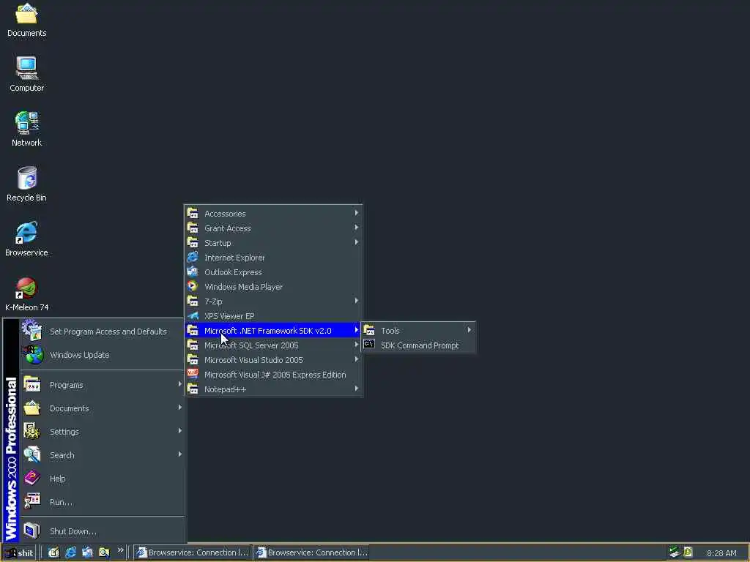Launch SDK Command Prompt

[418, 345]
